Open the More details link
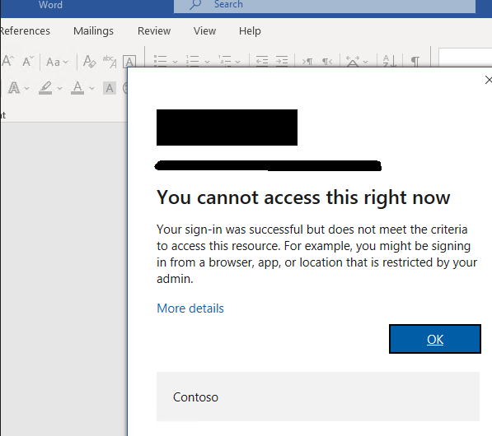 (x=190, y=308)
